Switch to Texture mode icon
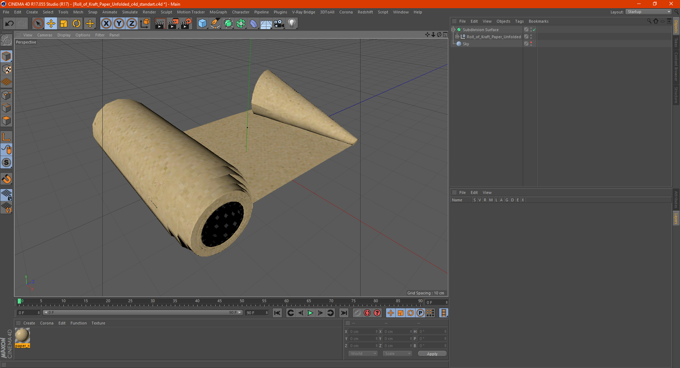This screenshot has height=368, width=680. [x=6, y=69]
